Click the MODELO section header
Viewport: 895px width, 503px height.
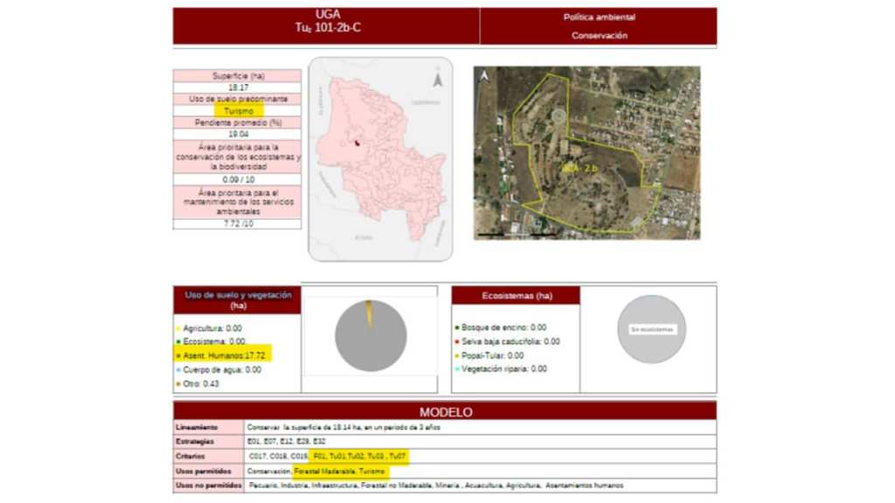point(445,411)
